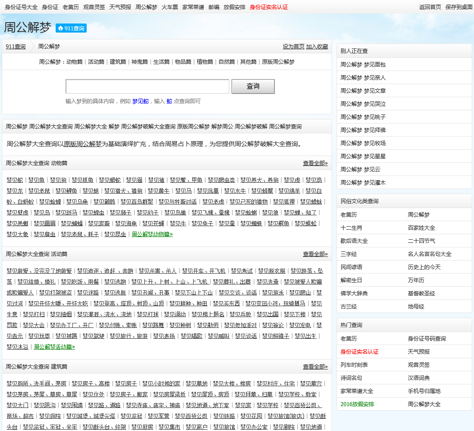Image resolution: width=474 pixels, height=431 pixels.
Task: Open 手机号归属地 in 热门查询
Action: (424, 391)
